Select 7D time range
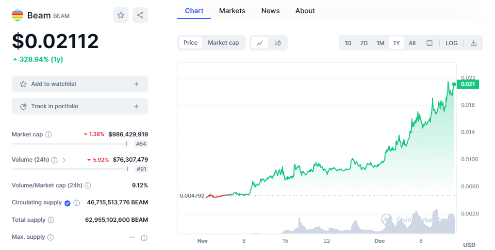 point(364,43)
